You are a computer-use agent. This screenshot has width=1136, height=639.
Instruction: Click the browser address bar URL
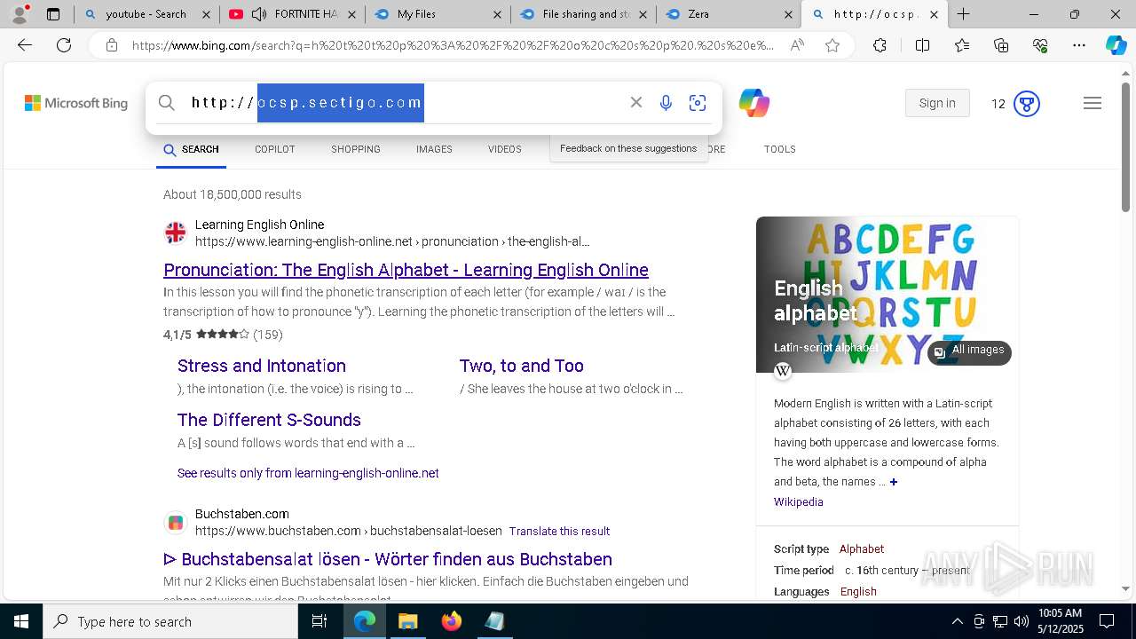[x=453, y=45]
